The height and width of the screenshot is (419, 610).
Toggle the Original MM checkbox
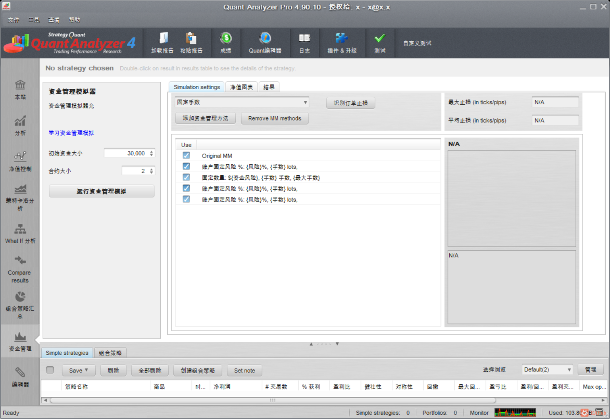[186, 156]
